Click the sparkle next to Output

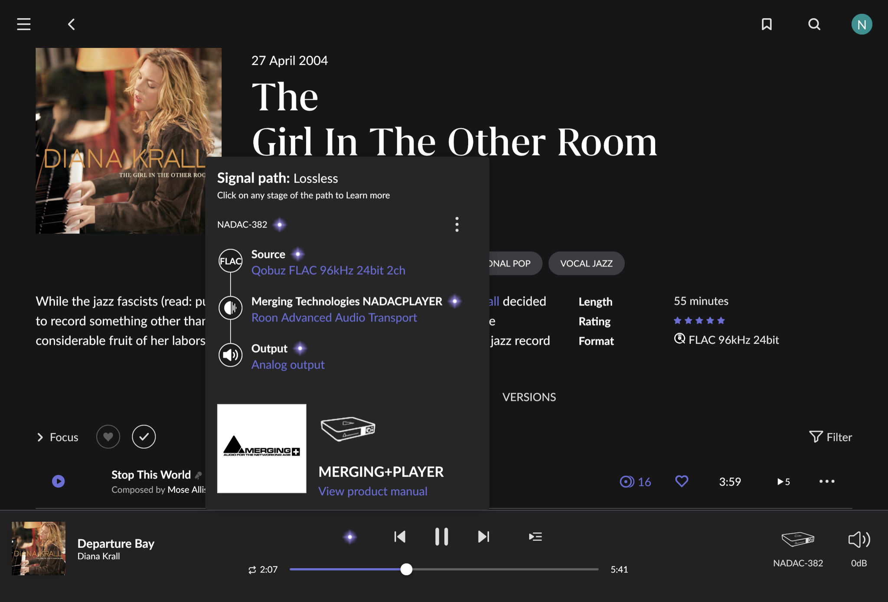[300, 348]
